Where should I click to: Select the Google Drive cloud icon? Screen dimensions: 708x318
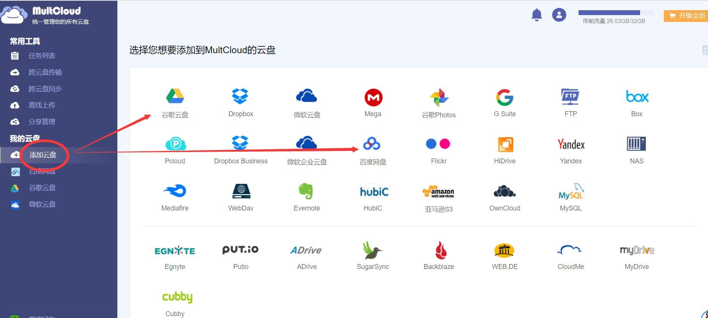click(x=175, y=97)
